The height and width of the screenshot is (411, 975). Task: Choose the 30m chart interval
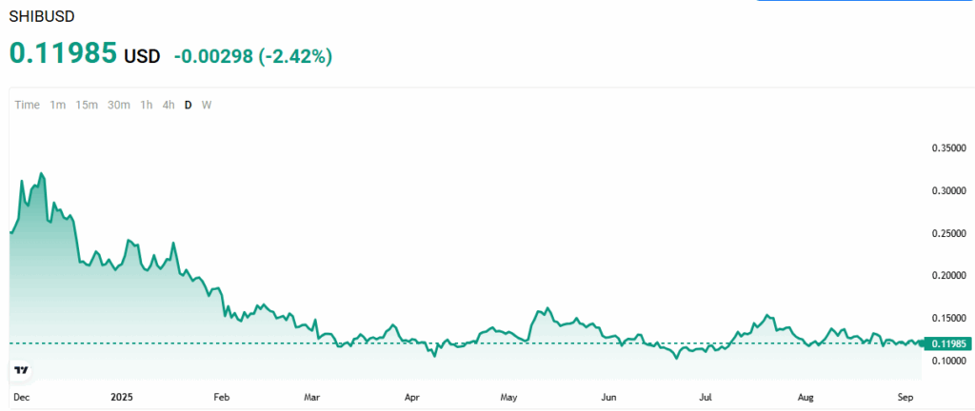tap(119, 105)
